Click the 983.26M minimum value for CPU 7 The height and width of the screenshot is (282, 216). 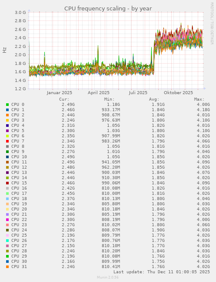(x=111, y=141)
